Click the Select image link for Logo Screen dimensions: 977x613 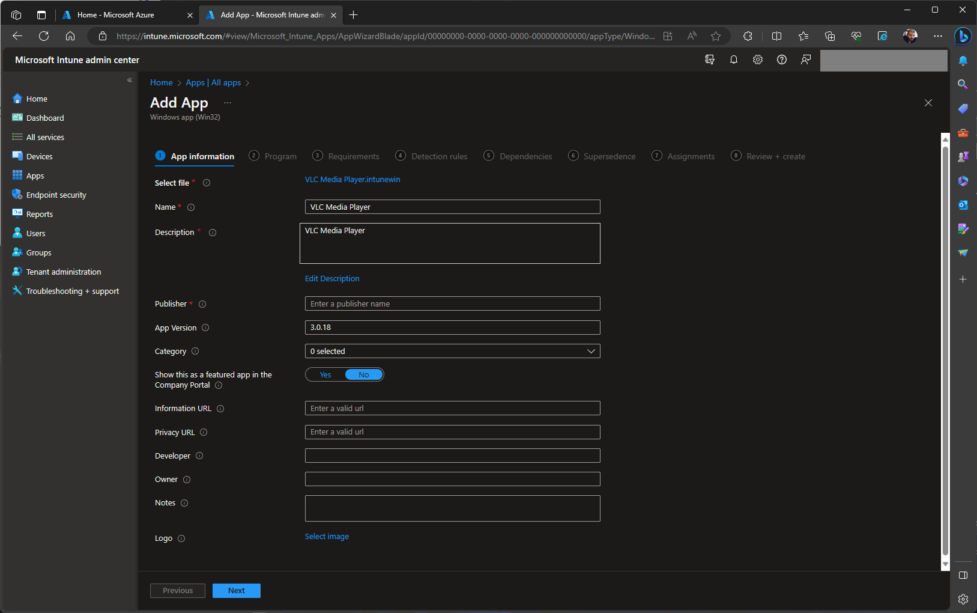327,537
